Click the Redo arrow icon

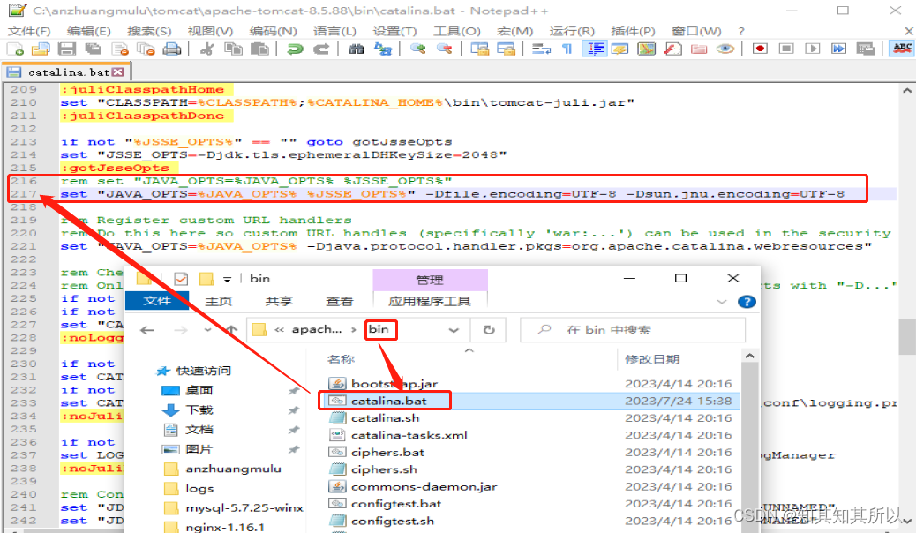(x=320, y=49)
